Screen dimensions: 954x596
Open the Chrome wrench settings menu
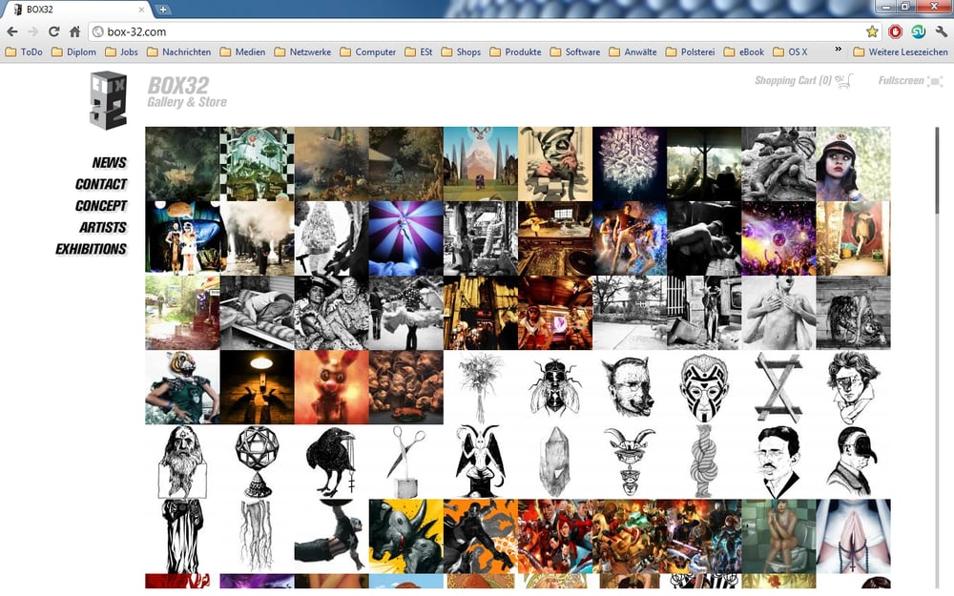pos(942,31)
